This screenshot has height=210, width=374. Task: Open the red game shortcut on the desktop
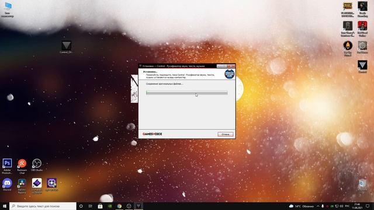(362, 29)
